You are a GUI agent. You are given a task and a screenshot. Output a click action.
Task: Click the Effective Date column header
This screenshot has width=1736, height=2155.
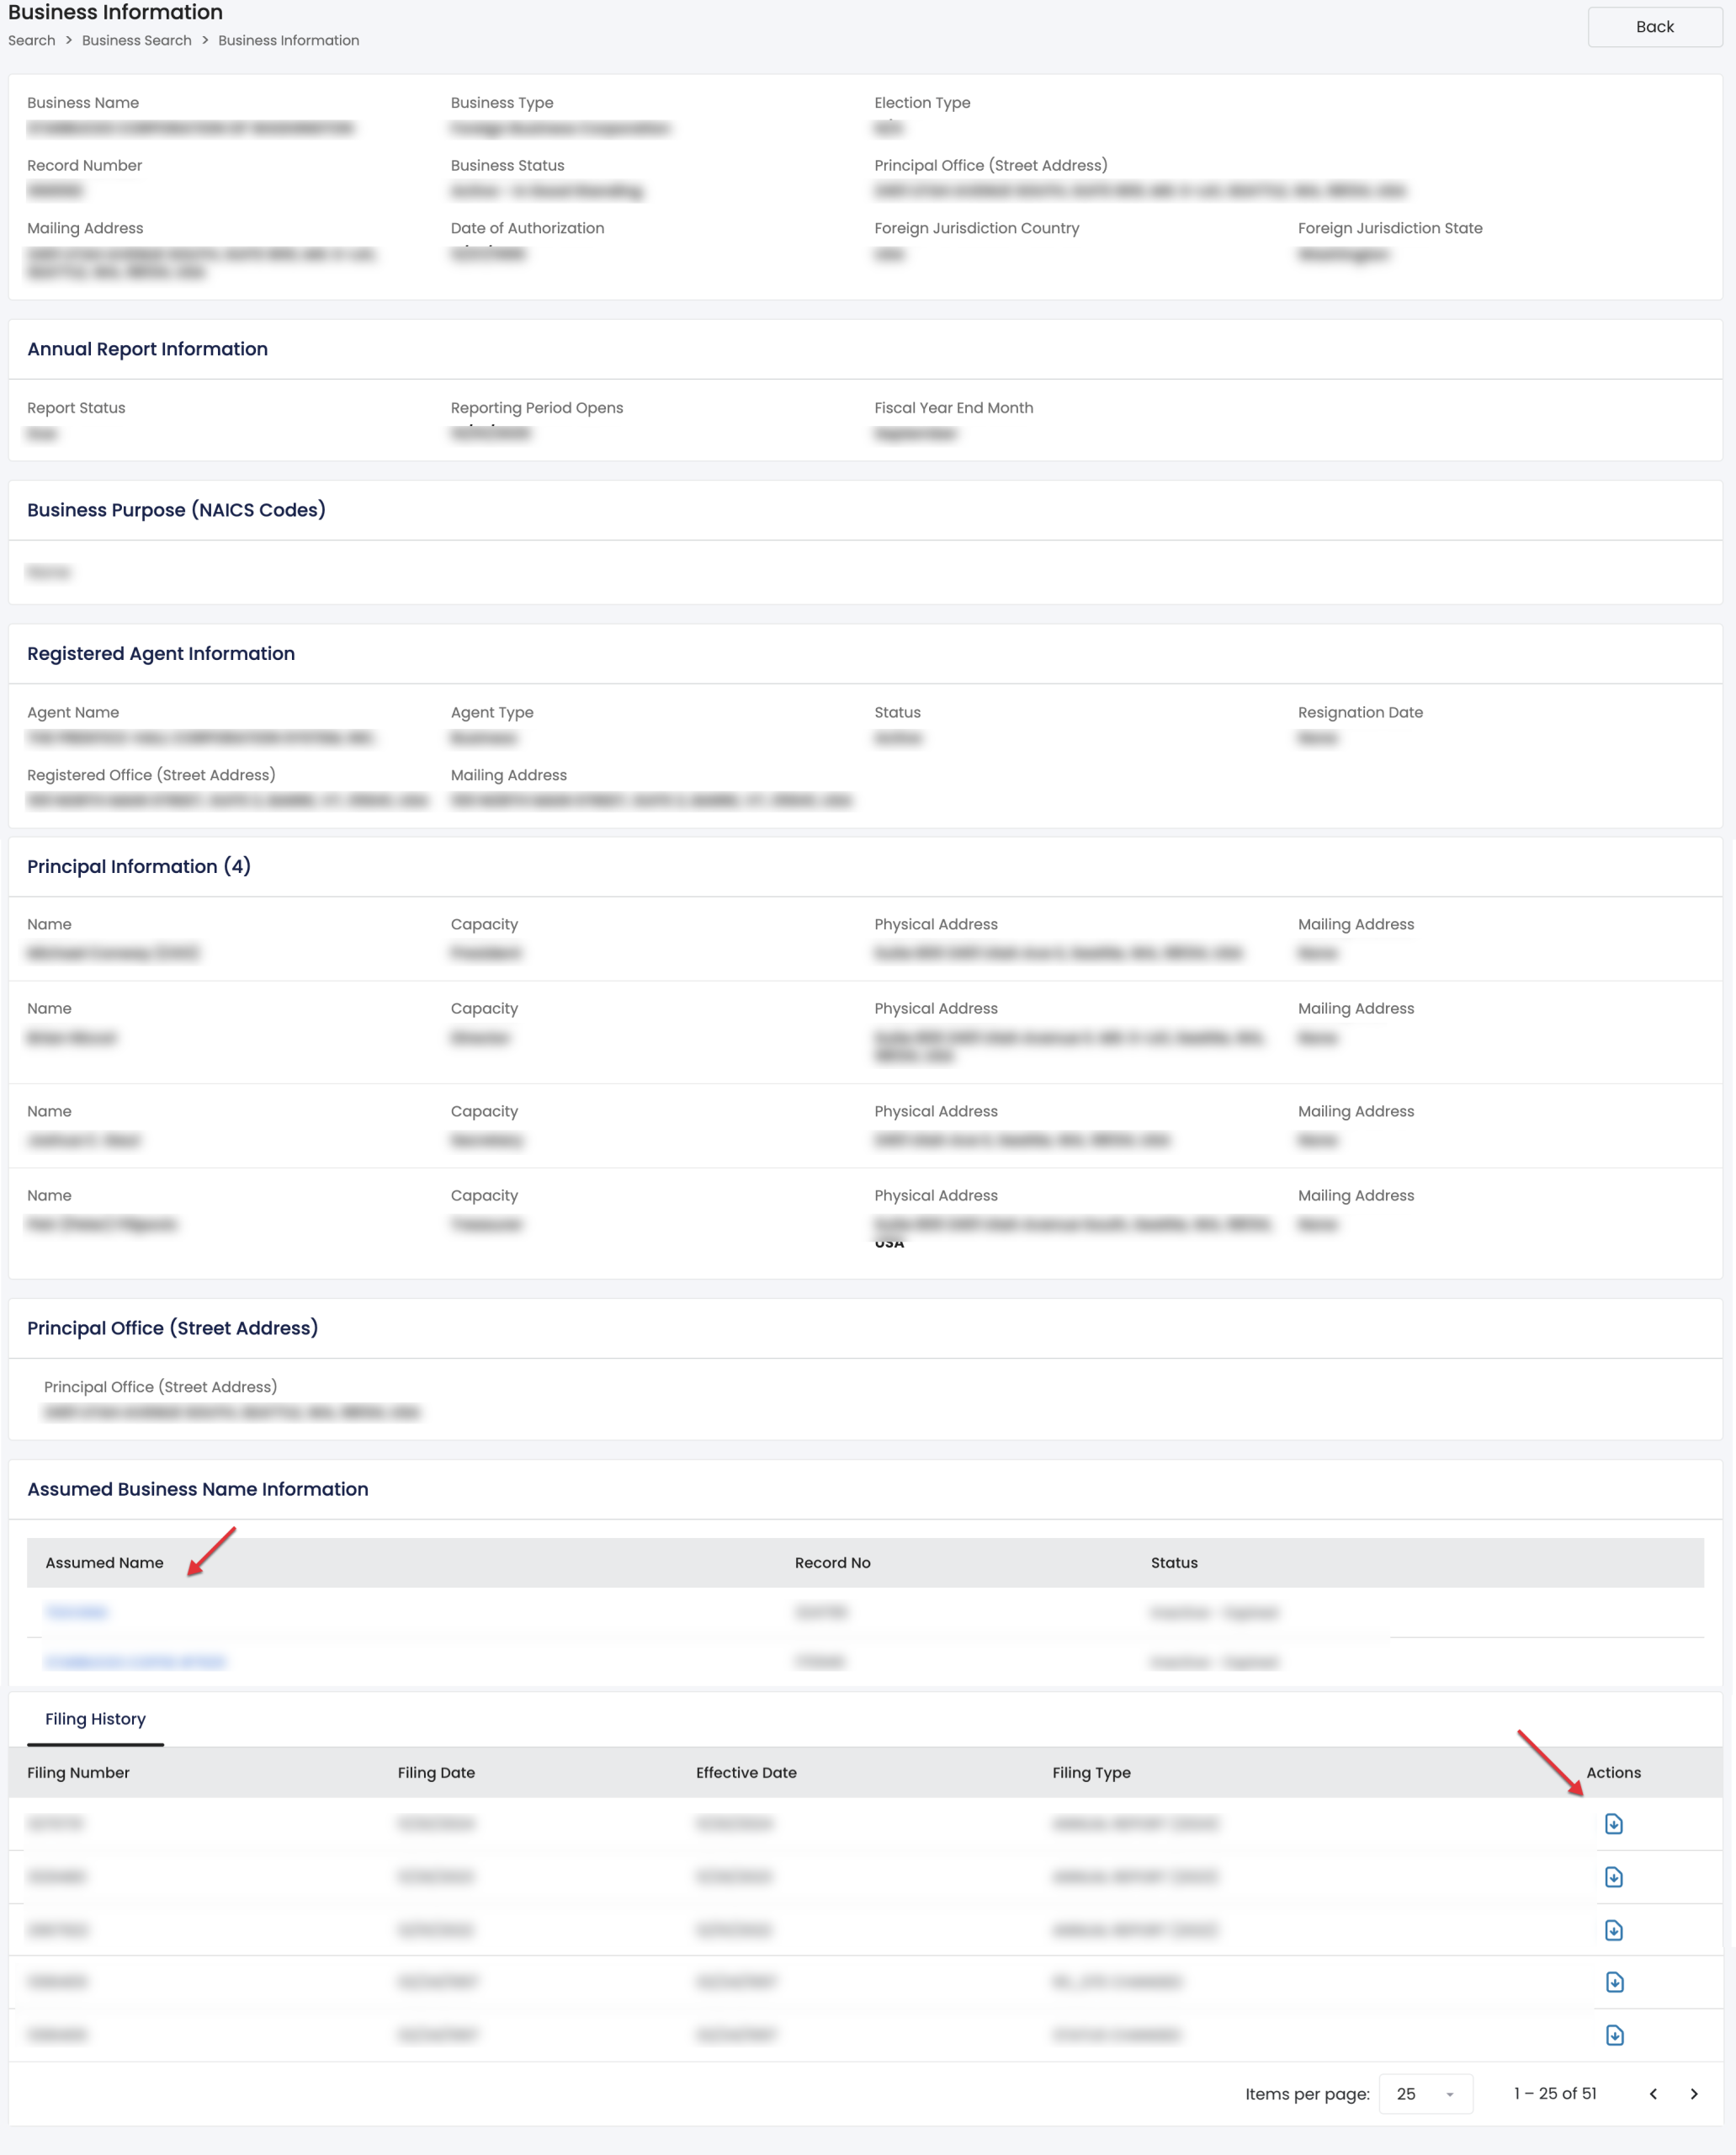[746, 1773]
